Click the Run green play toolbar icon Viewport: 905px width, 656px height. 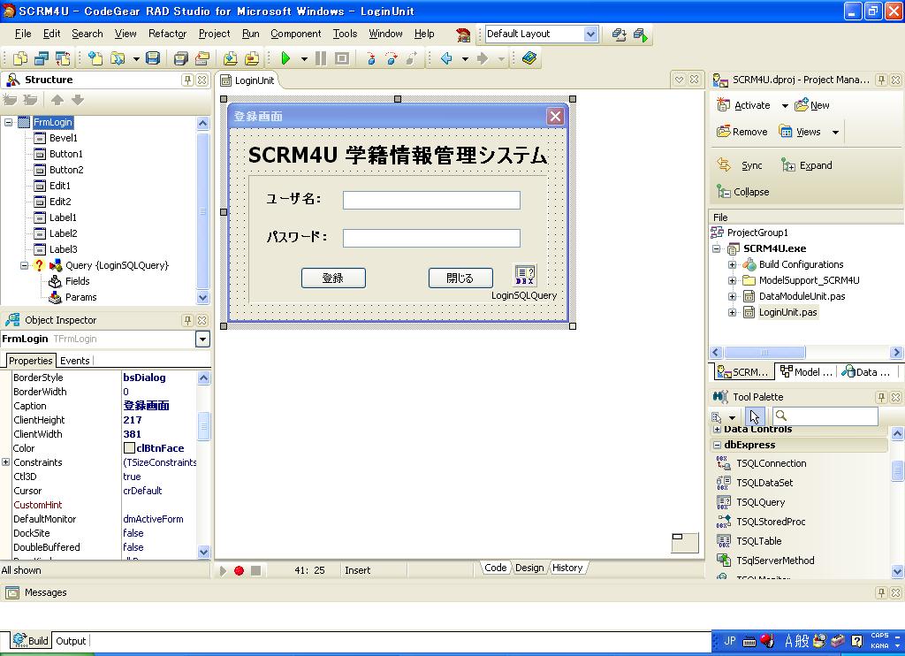pos(285,58)
